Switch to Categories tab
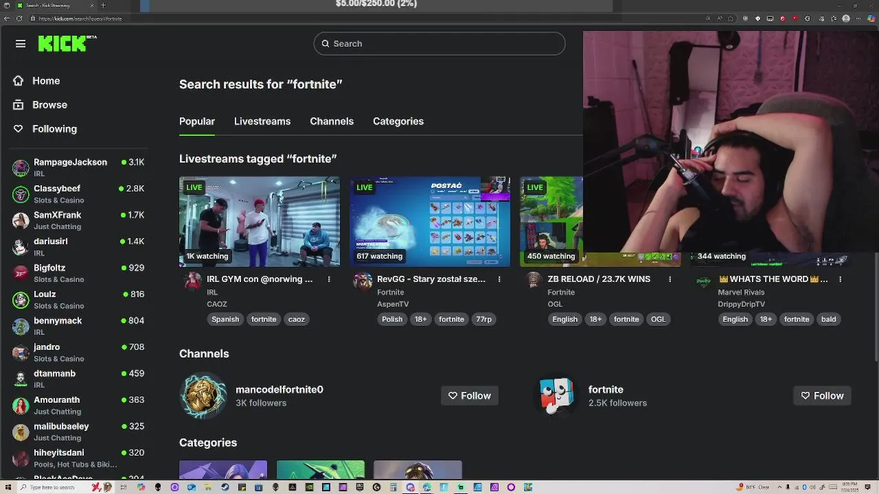 (398, 121)
